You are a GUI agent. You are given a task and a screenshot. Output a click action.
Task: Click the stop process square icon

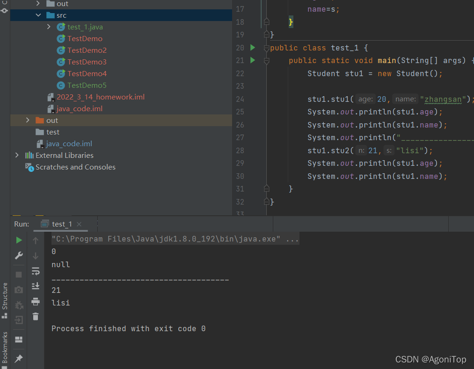click(19, 275)
